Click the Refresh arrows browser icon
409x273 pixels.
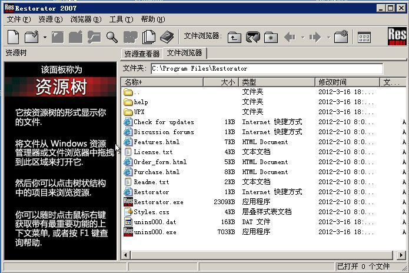[252, 37]
